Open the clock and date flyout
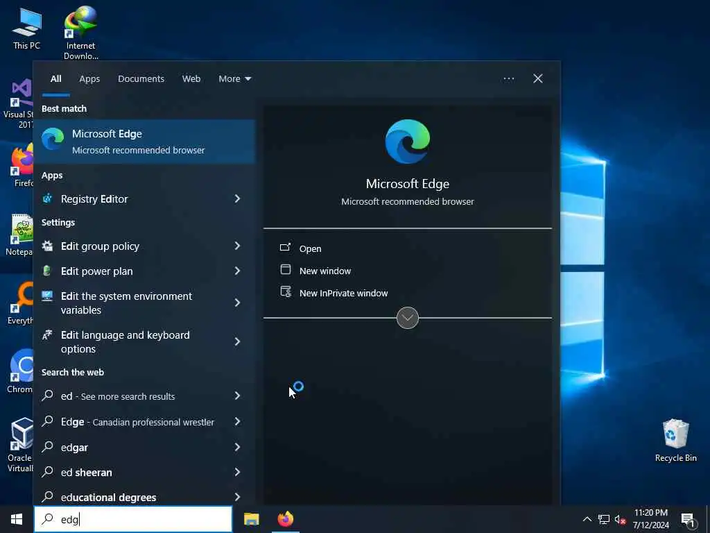Screen dimensions: 710x533 650,519
